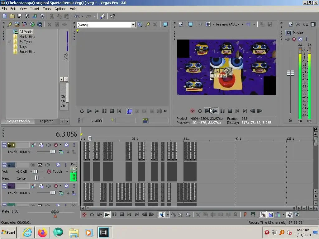This screenshot has height=239, width=319.
Task: Mute the Master bus output
Action: click(x=300, y=39)
